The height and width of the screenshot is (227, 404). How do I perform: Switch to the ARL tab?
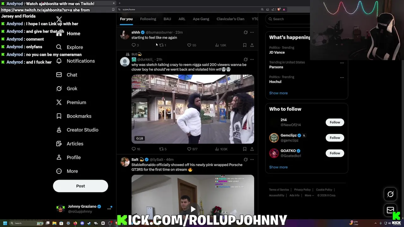pyautogui.click(x=182, y=19)
